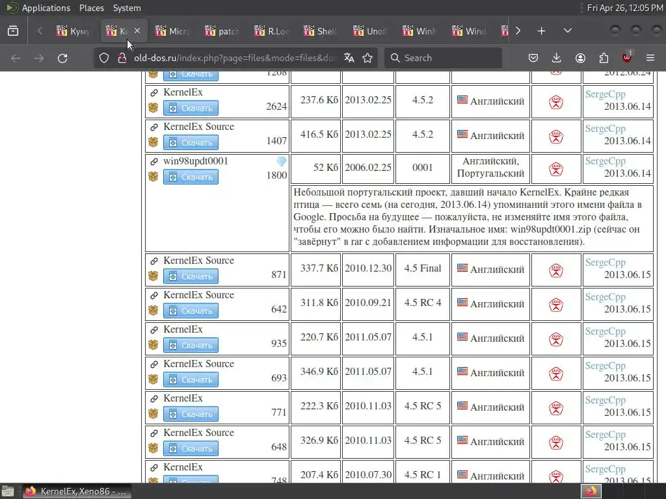666x499 pixels.
Task: Click the diamond icon in win98updt0001 row
Action: click(282, 161)
